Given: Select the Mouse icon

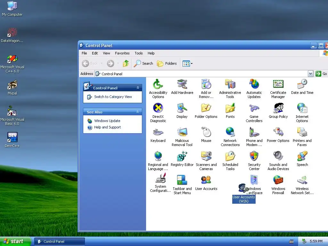Looking at the screenshot, I should pyautogui.click(x=206, y=135).
